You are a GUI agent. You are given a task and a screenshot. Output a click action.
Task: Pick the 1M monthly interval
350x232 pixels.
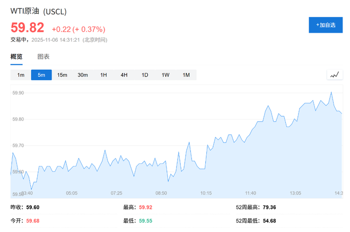pos(186,75)
